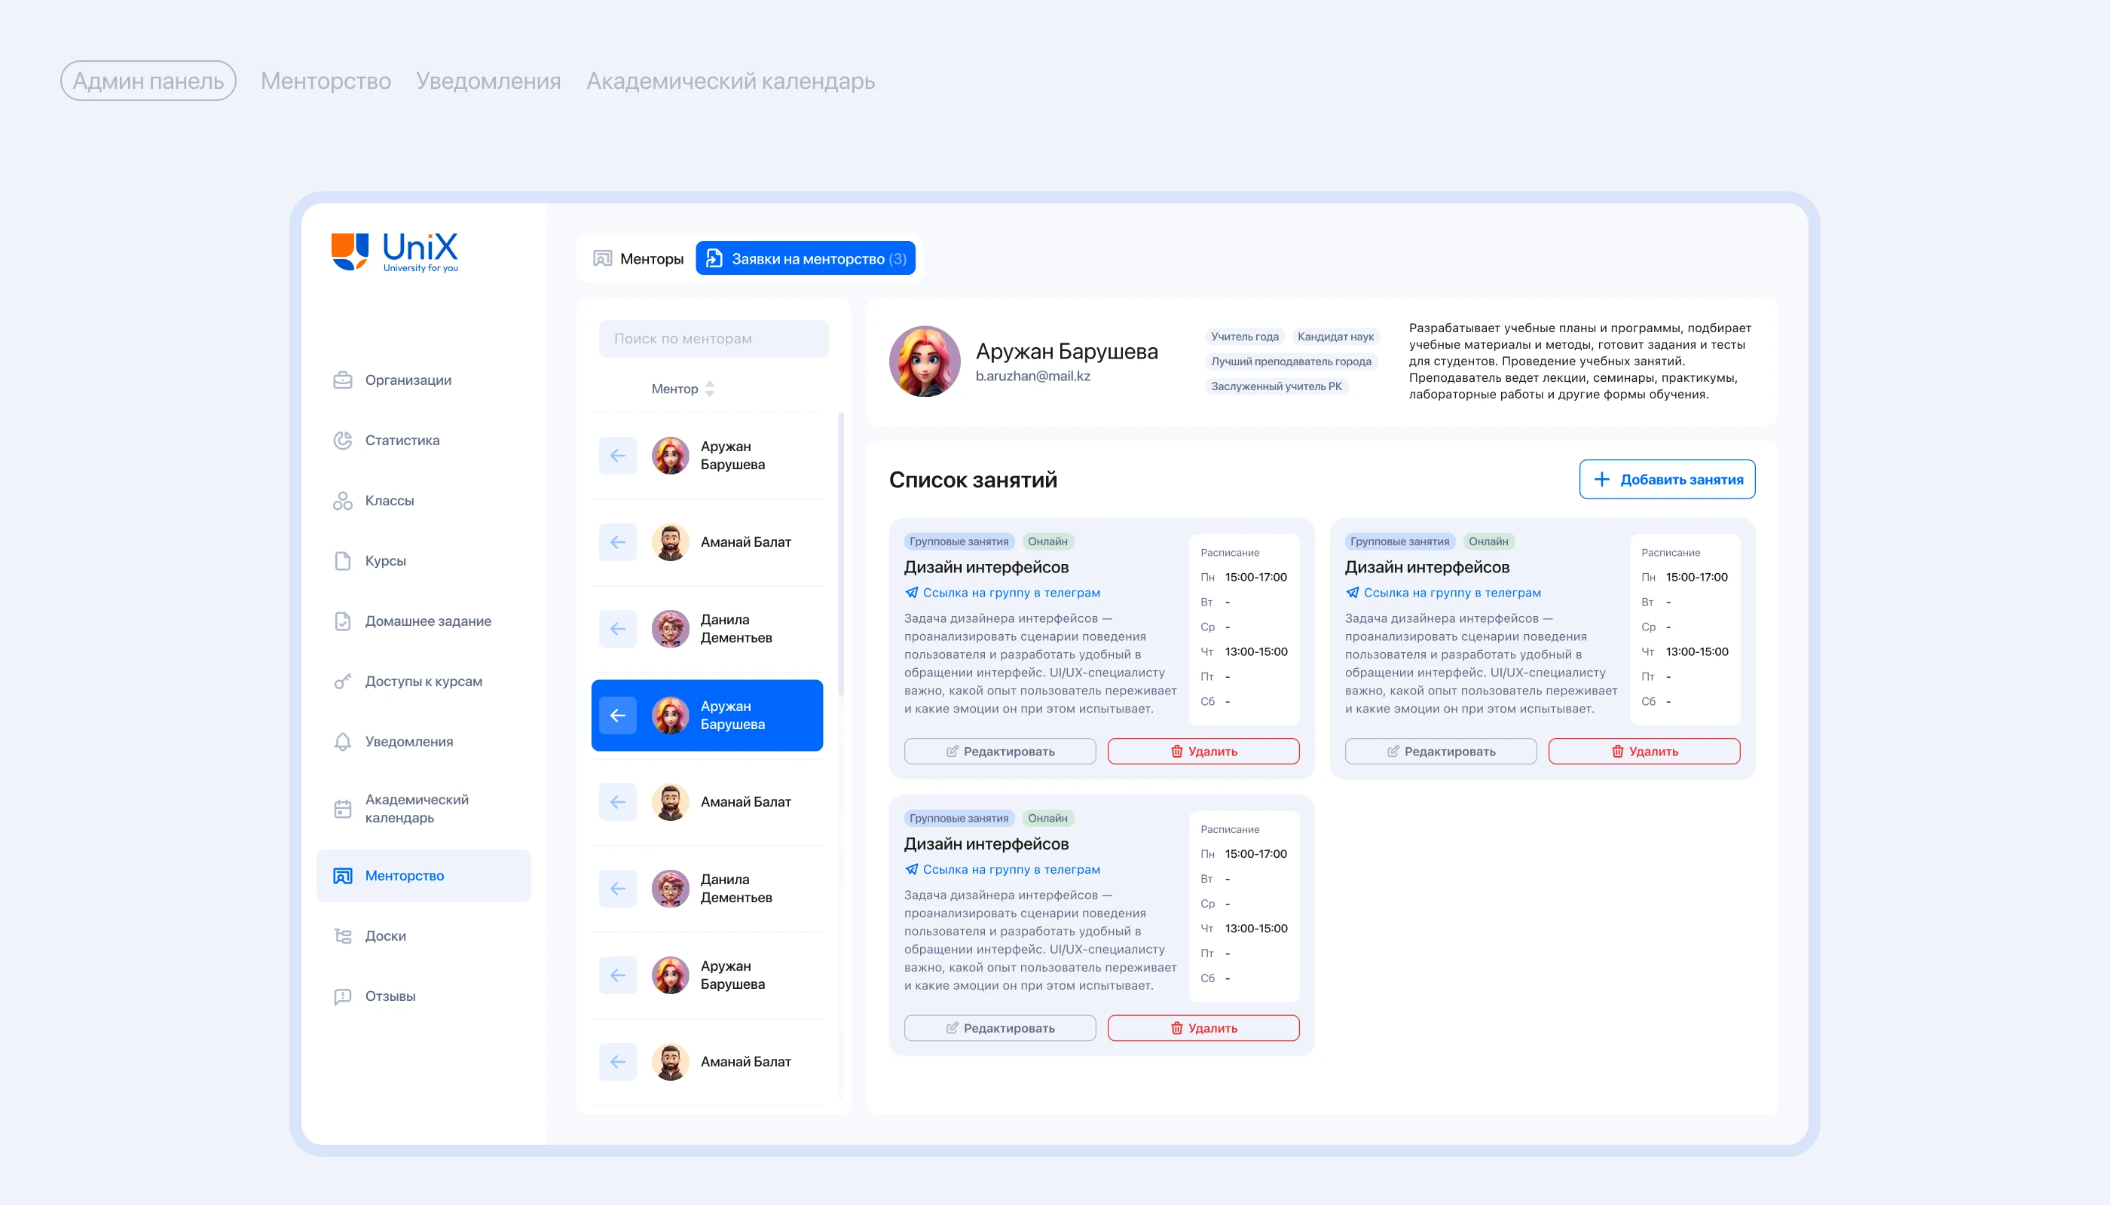2110x1205 pixels.
Task: Click the Поиск по менторам search field
Action: coord(713,338)
